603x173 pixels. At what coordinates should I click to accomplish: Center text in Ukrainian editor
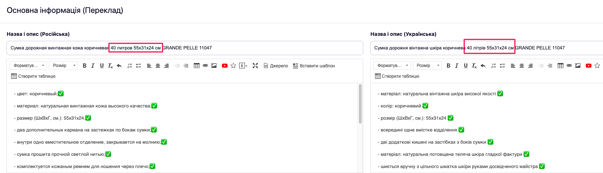521,66
